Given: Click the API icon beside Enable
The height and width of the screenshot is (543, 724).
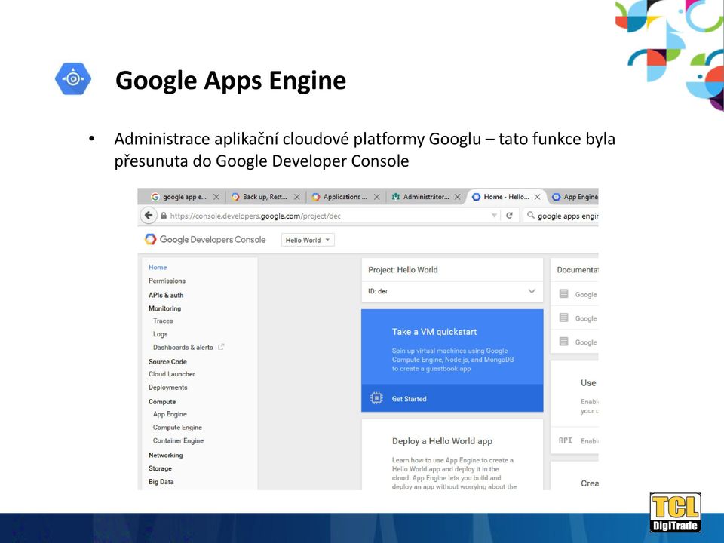Looking at the screenshot, I should tap(565, 440).
